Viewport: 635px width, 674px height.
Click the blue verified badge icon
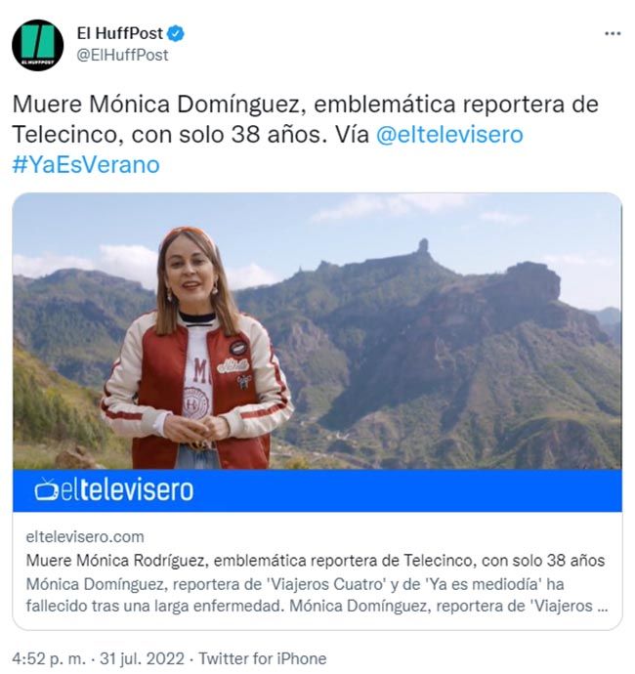[x=176, y=33]
